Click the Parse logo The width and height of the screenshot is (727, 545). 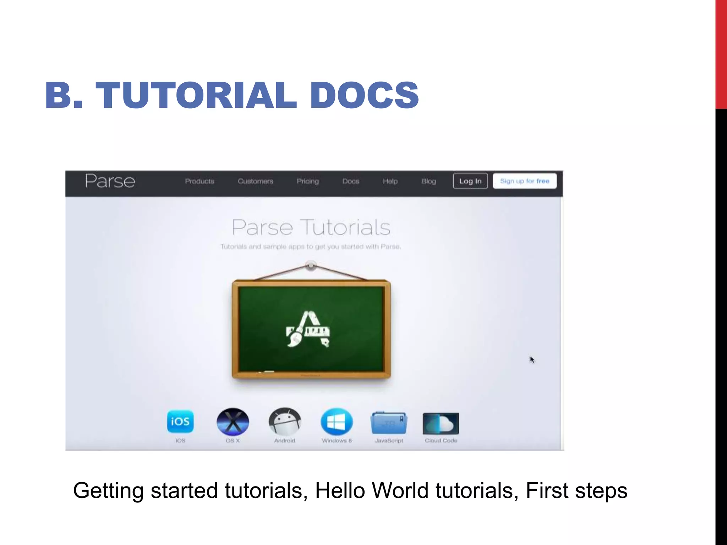click(x=110, y=181)
